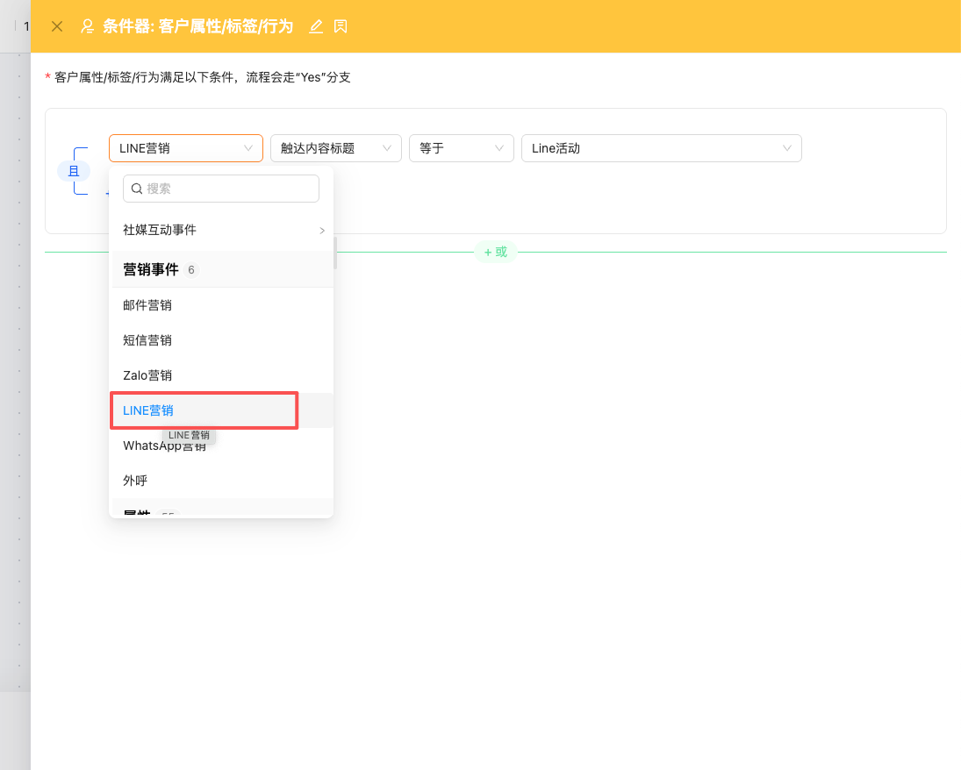Click into the 搜索 search field
The width and height of the screenshot is (961, 770).
[x=228, y=189]
